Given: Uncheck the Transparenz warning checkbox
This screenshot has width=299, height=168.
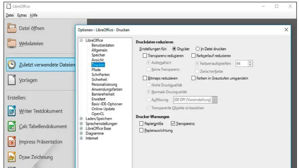Looking at the screenshot, I should [173, 124].
